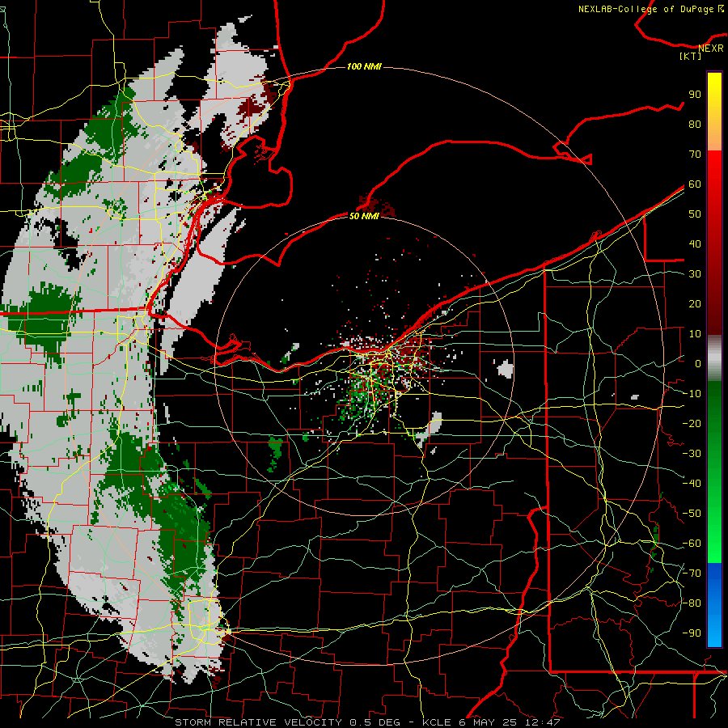This screenshot has width=728, height=728.
Task: Click the positive 20 scale value
Action: point(695,304)
